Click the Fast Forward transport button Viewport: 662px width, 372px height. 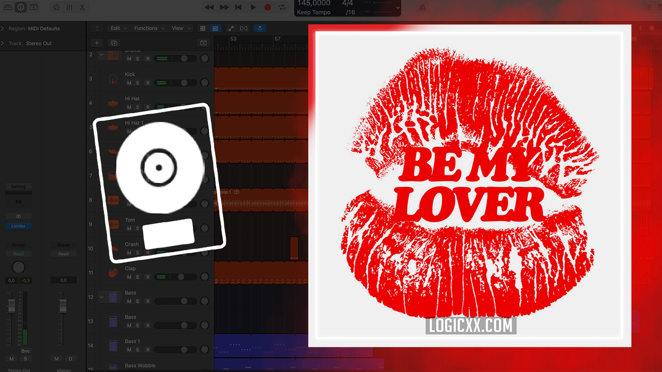[x=224, y=7]
